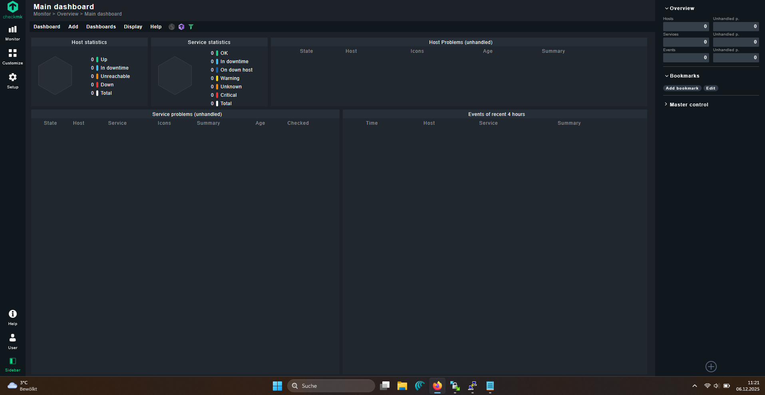
Task: Click the checkmk logo
Action: click(13, 10)
